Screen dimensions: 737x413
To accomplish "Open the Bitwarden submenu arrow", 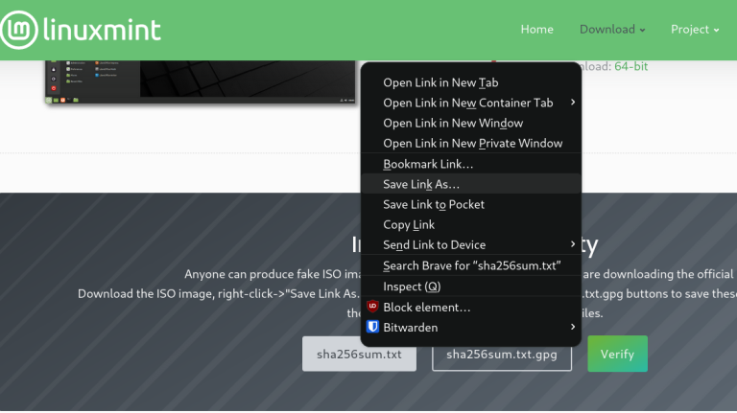I will coord(573,328).
